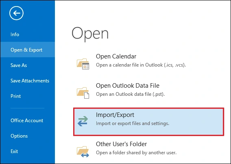The width and height of the screenshot is (231, 164).
Task: Select the Open & Export tab
Action: pyautogui.click(x=27, y=50)
